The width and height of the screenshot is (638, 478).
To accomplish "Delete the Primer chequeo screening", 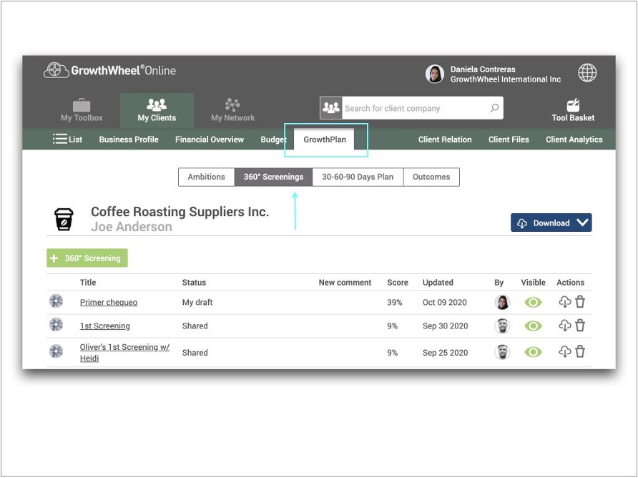I will (x=580, y=302).
